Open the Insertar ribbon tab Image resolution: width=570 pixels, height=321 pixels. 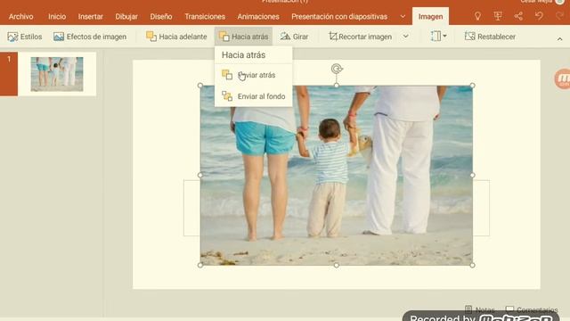tap(90, 16)
